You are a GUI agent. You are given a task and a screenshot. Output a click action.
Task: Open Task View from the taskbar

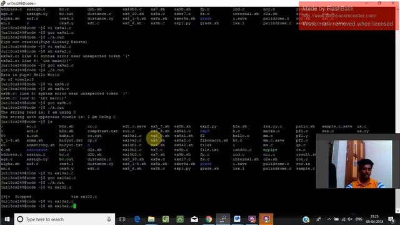122,219
